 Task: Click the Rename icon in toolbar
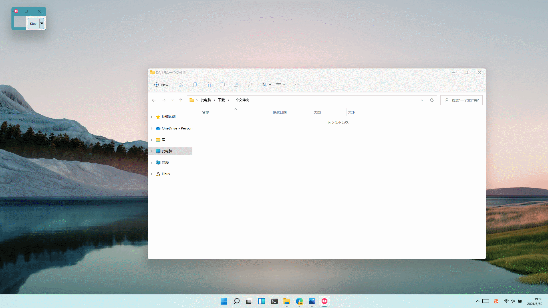pos(222,85)
